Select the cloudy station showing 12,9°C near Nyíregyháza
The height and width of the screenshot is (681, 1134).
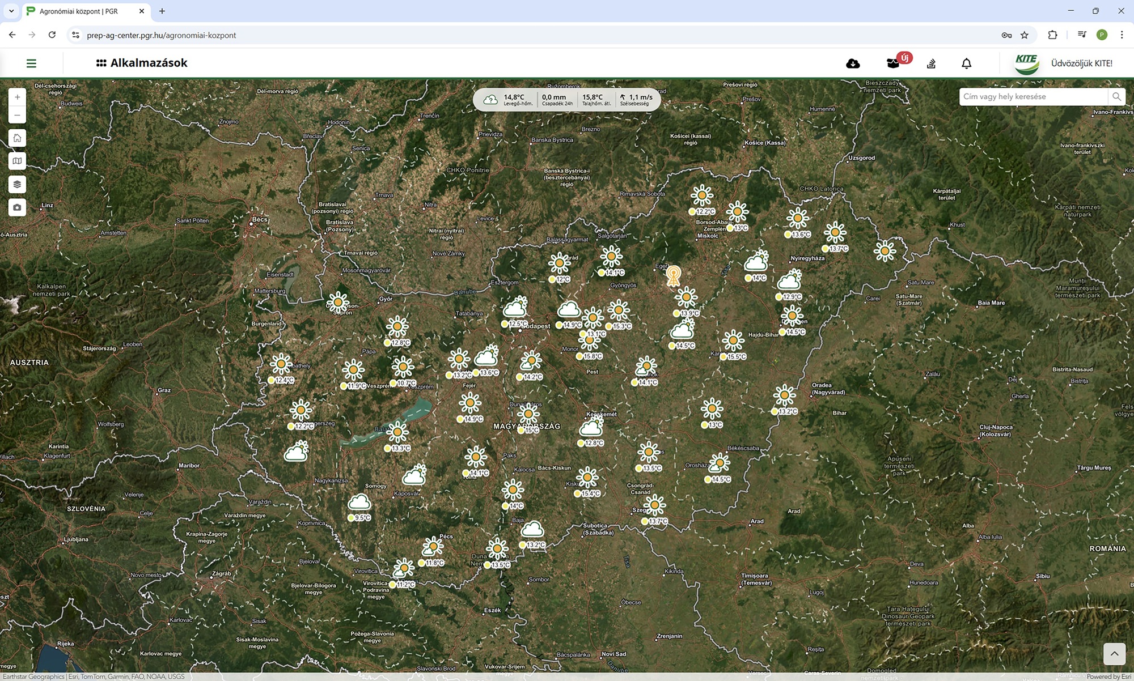(789, 280)
